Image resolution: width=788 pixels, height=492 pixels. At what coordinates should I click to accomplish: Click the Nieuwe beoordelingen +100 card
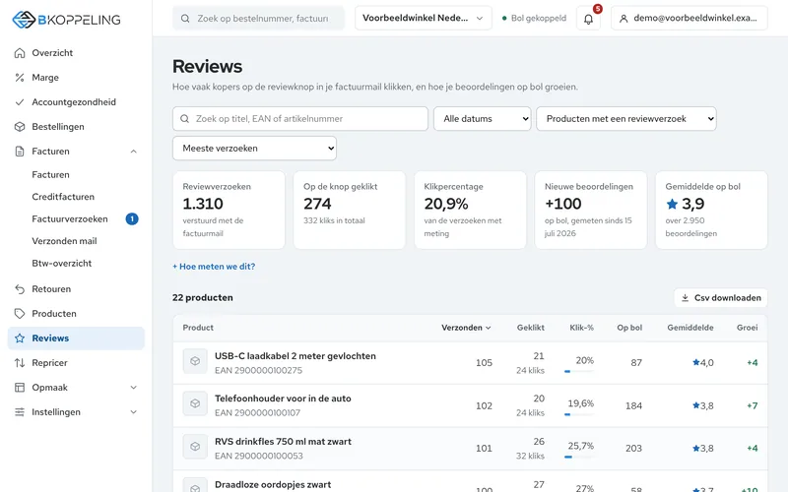(x=590, y=210)
